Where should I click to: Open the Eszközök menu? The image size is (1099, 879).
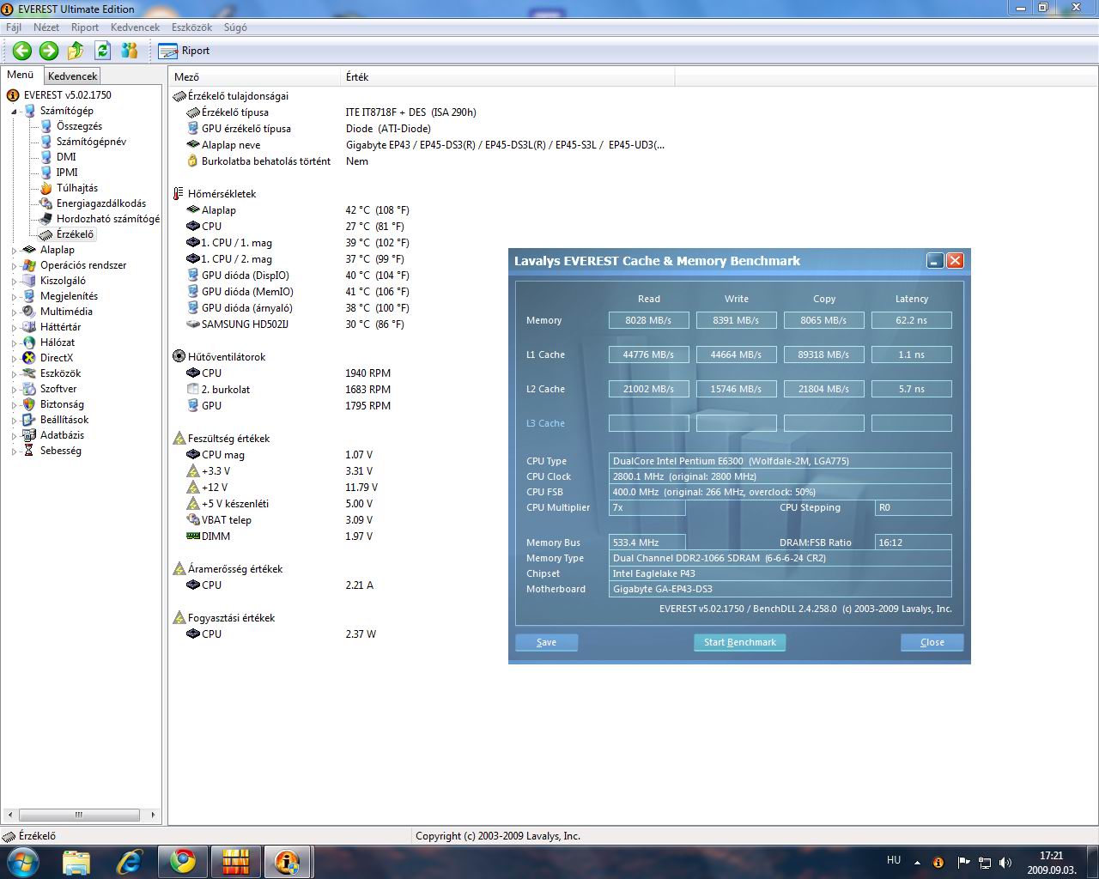tap(191, 27)
